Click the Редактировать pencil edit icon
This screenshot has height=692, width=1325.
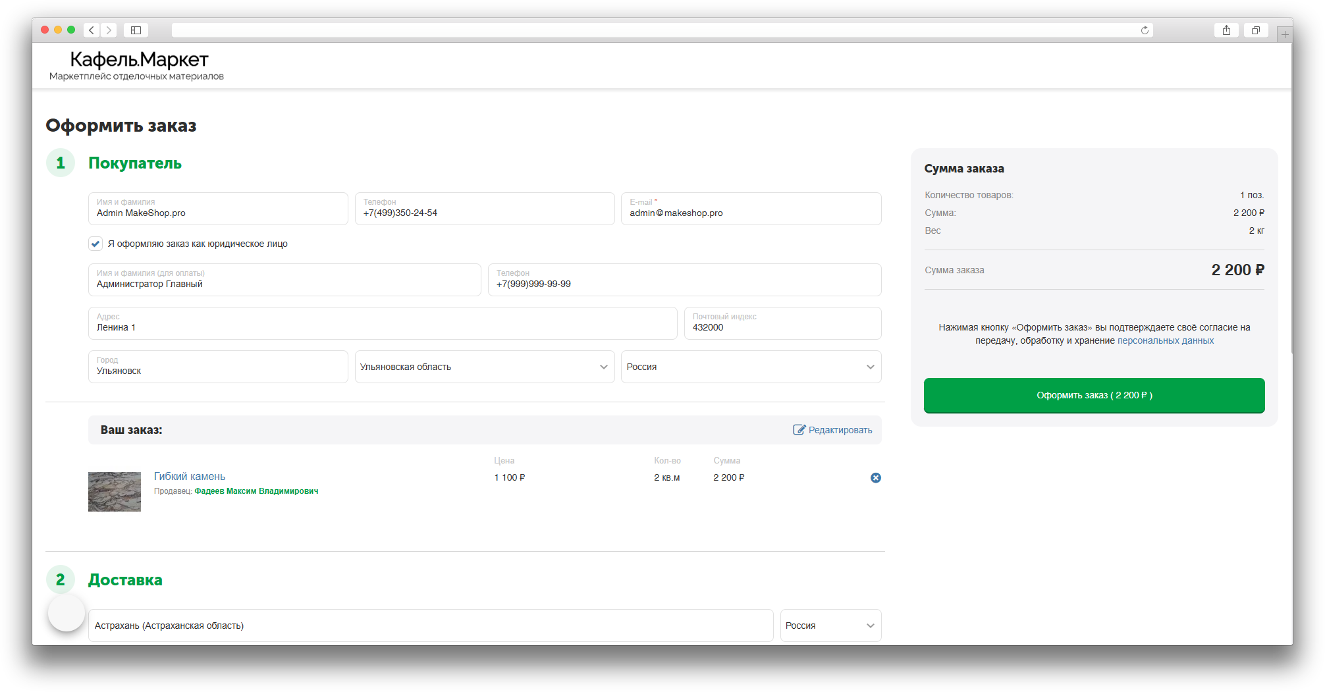tap(799, 430)
